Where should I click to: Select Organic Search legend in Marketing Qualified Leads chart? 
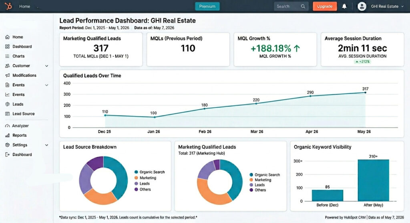[x=265, y=175]
